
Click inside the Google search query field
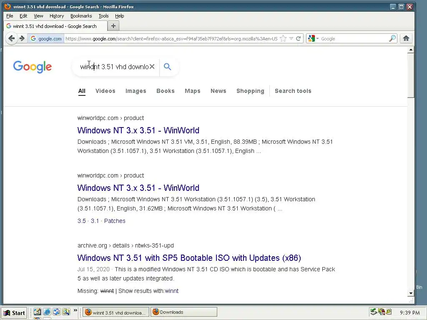click(x=114, y=67)
